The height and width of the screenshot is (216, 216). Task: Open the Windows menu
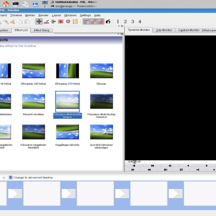[70, 15]
